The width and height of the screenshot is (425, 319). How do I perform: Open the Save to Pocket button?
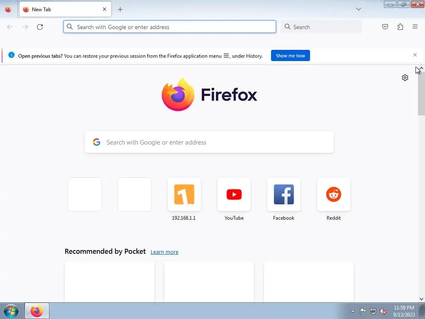(385, 27)
